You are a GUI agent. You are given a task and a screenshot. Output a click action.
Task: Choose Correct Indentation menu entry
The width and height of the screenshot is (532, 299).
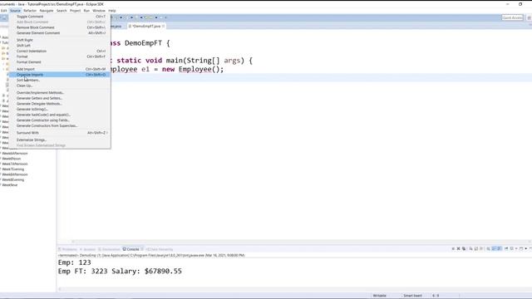[59, 51]
